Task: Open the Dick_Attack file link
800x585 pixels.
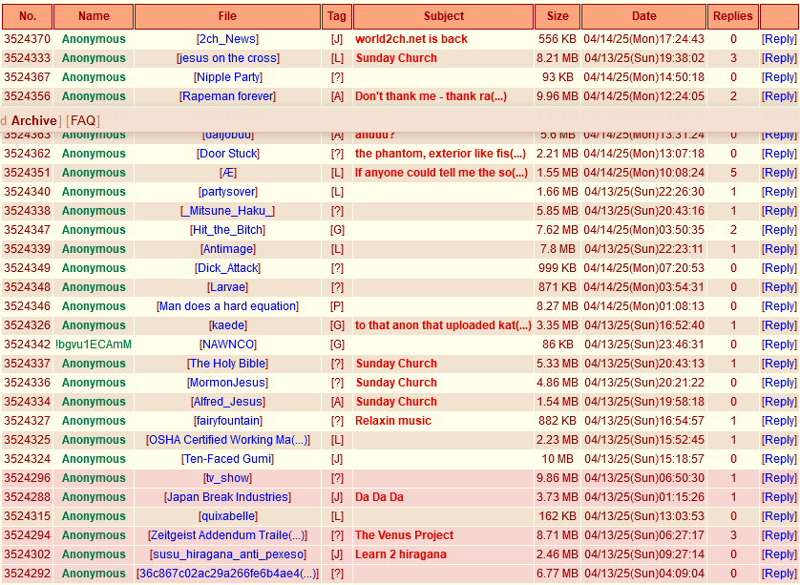Action: pyautogui.click(x=228, y=268)
